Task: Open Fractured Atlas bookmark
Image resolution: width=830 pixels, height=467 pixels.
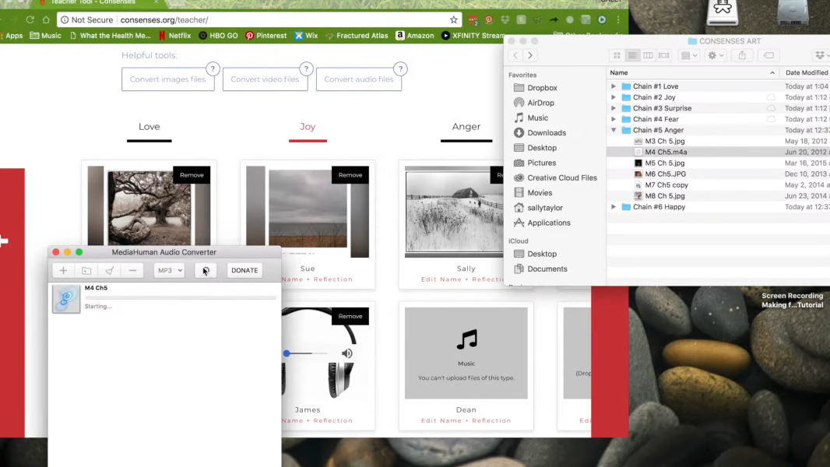Action: pos(357,36)
